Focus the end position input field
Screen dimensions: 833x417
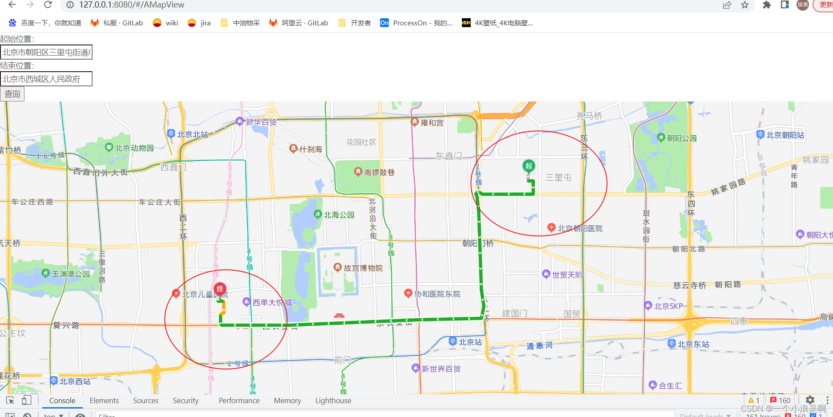point(46,79)
